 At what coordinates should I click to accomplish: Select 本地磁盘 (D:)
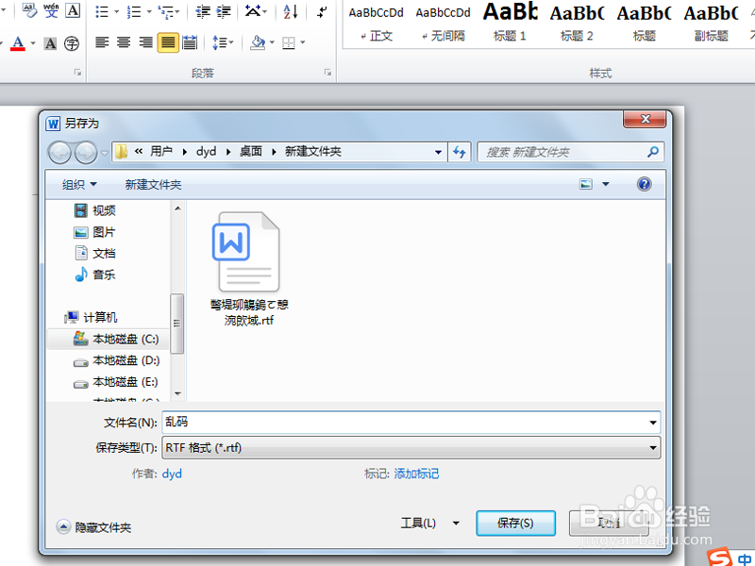point(116,360)
